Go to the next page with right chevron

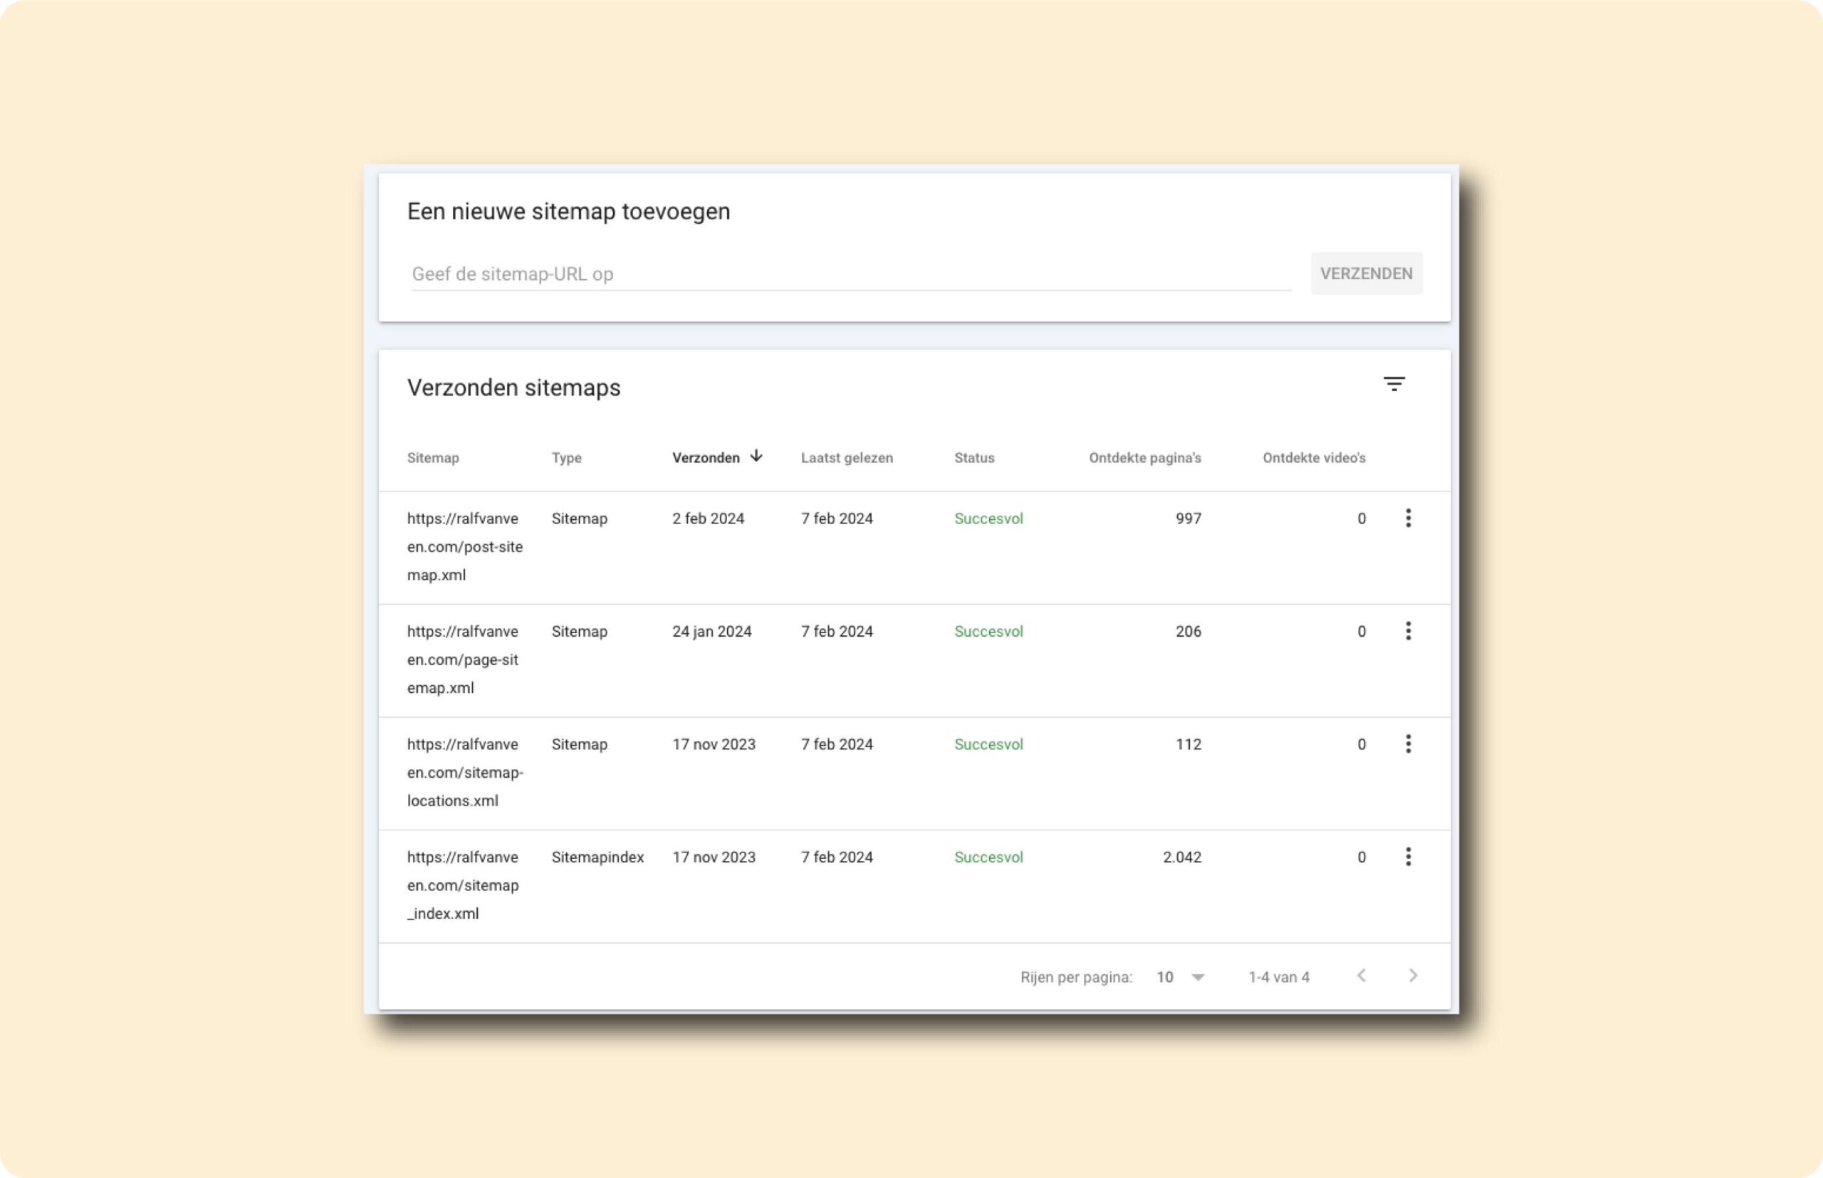[1413, 975]
